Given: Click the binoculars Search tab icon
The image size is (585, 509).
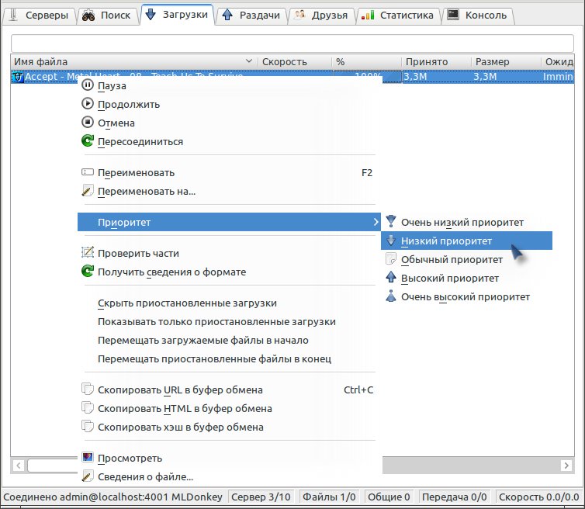Looking at the screenshot, I should pyautogui.click(x=88, y=16).
